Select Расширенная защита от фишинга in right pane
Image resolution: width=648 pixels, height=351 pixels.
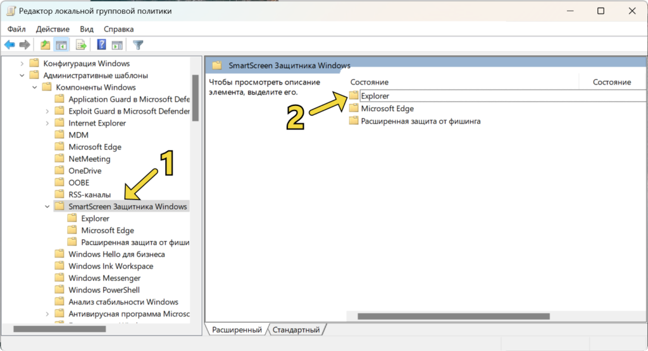click(x=420, y=121)
